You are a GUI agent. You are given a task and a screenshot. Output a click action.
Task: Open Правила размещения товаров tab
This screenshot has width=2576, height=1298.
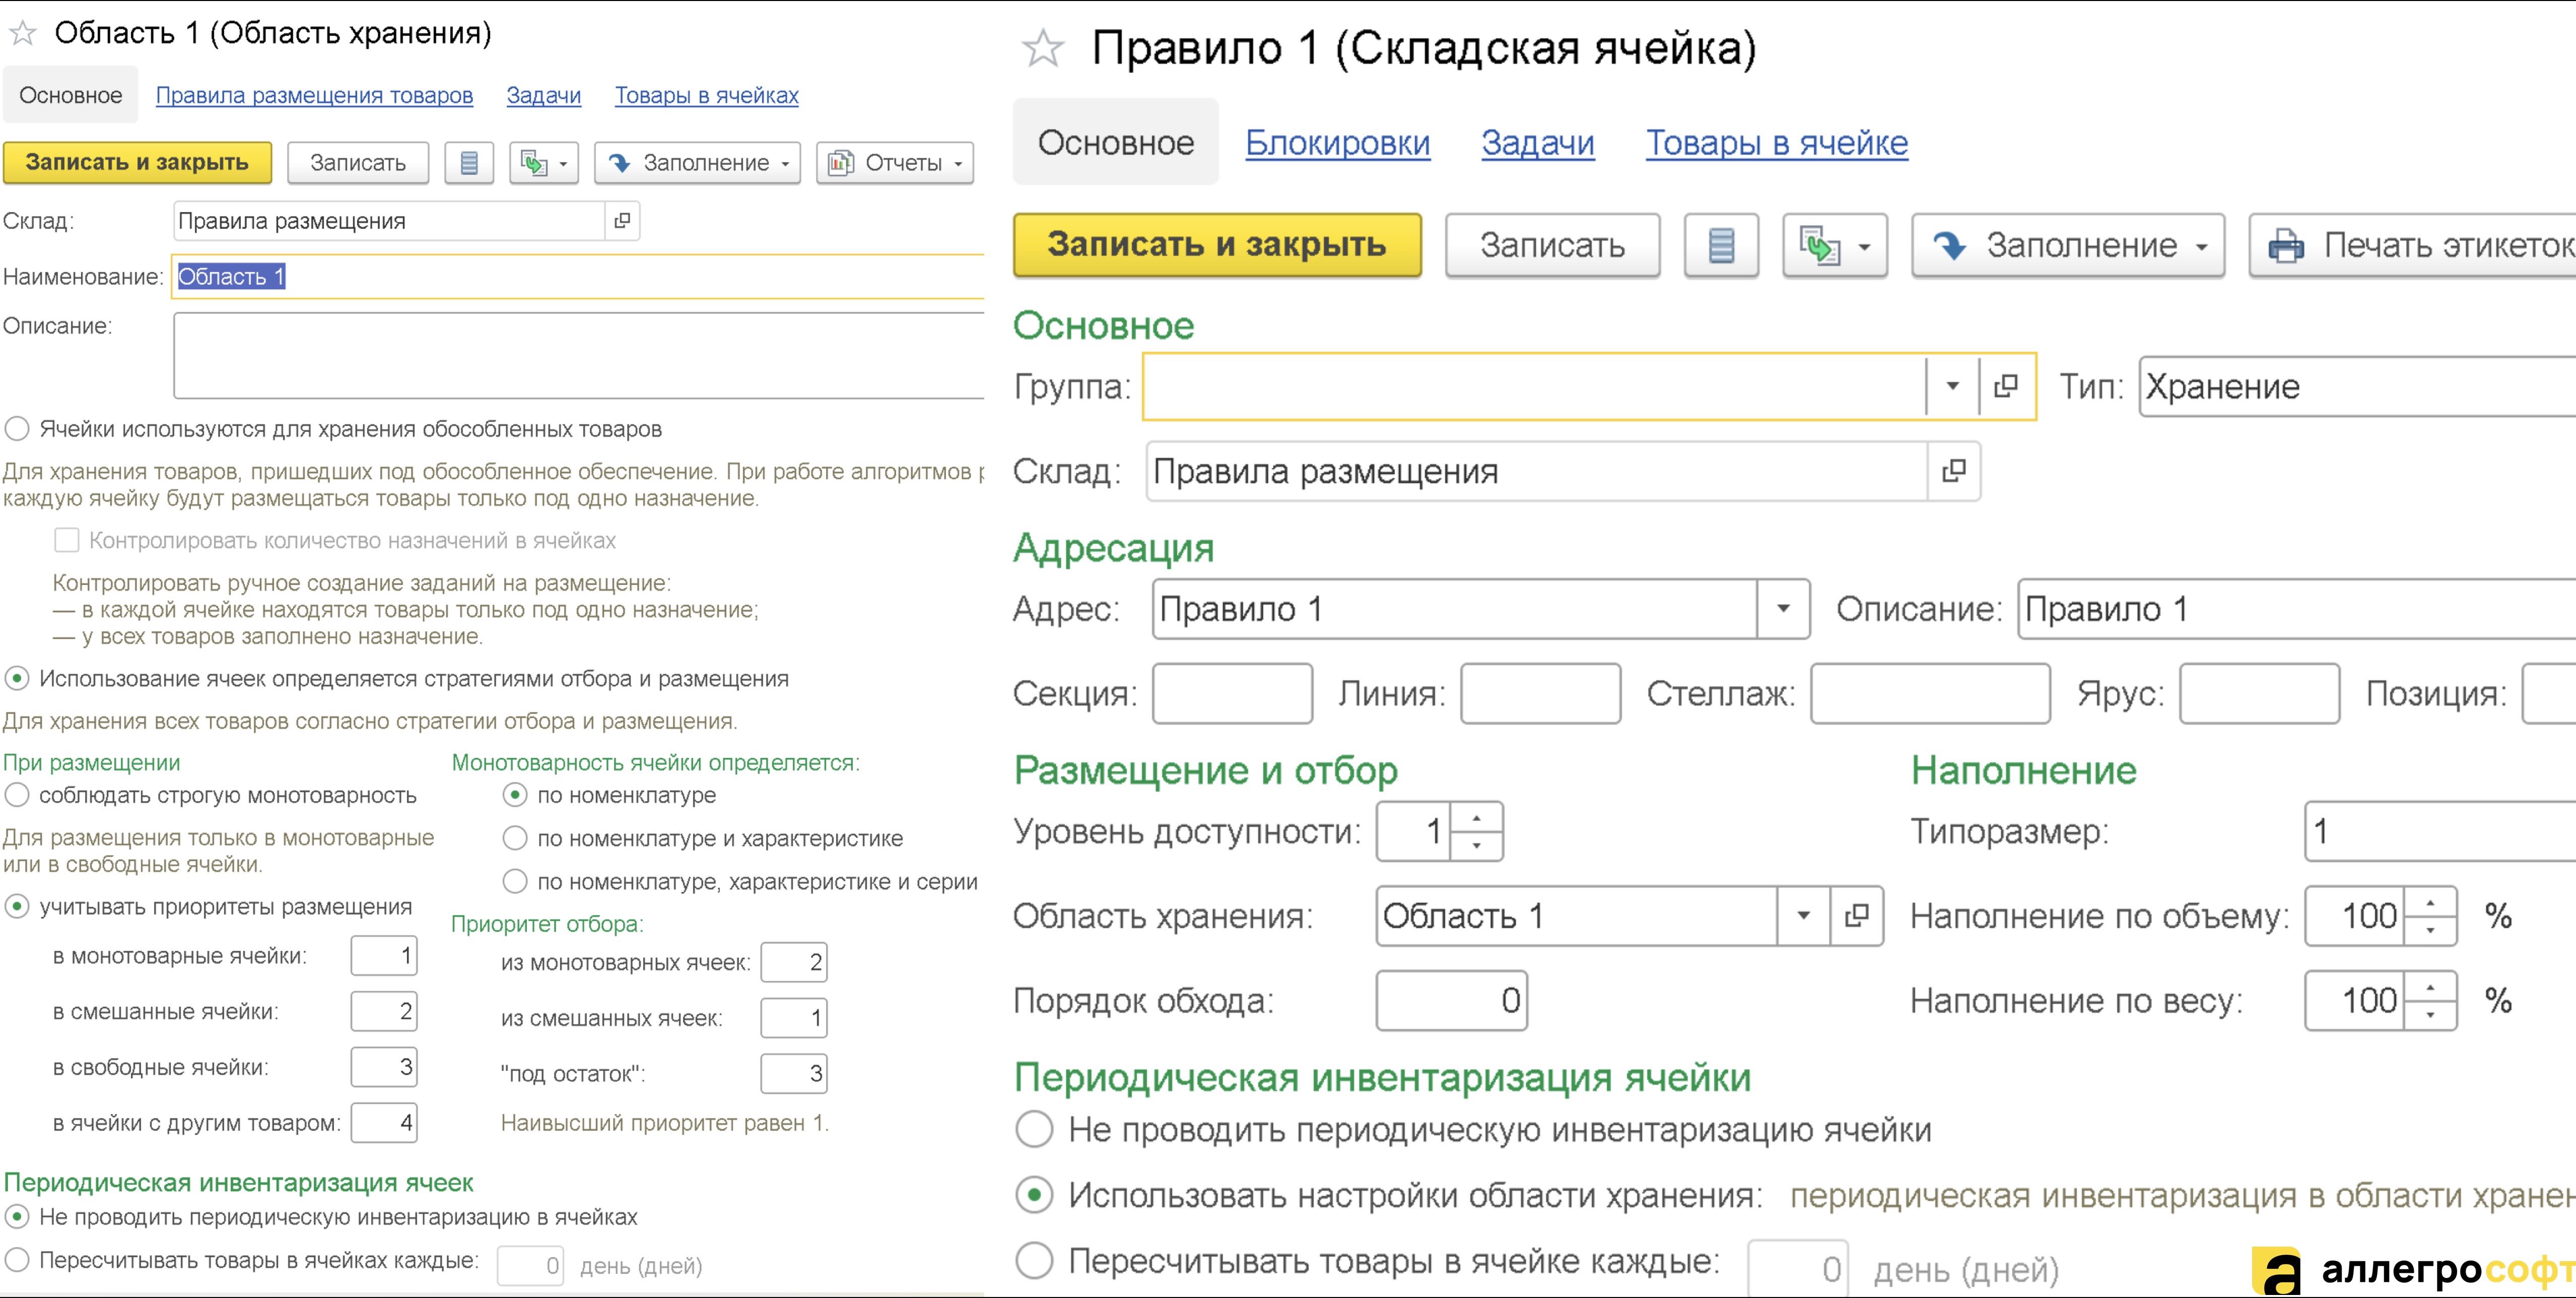[x=314, y=95]
